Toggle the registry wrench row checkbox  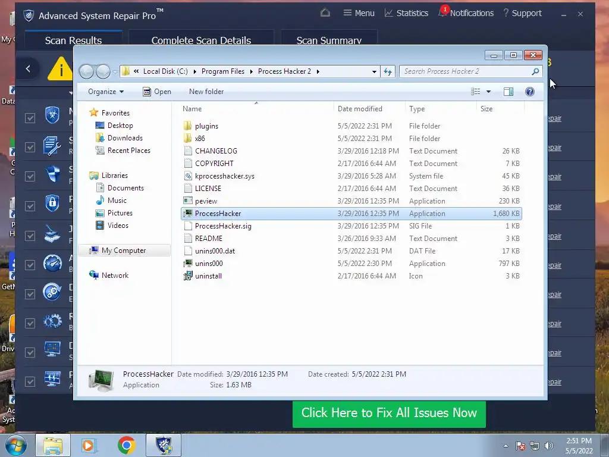pos(30,147)
